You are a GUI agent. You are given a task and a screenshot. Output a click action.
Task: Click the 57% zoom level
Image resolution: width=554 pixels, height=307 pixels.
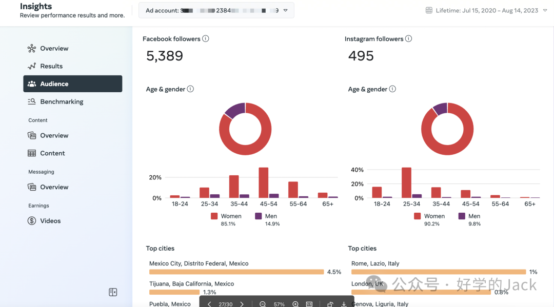[279, 304]
